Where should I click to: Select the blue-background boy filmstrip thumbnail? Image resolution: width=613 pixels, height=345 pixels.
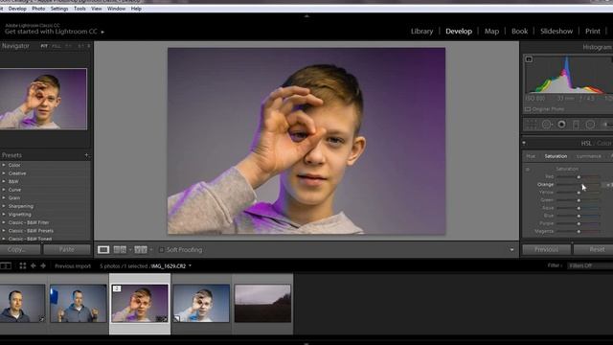(201, 304)
